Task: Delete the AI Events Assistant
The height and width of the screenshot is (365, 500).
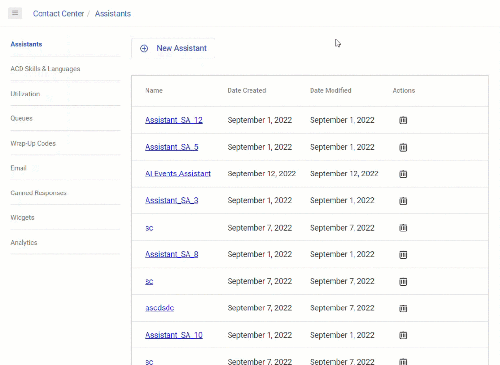Action: [x=403, y=173]
